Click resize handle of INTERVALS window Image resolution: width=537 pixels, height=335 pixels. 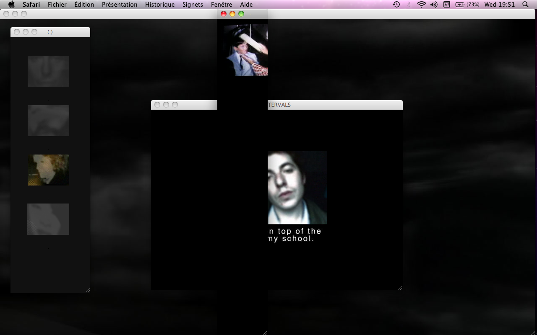pos(400,288)
